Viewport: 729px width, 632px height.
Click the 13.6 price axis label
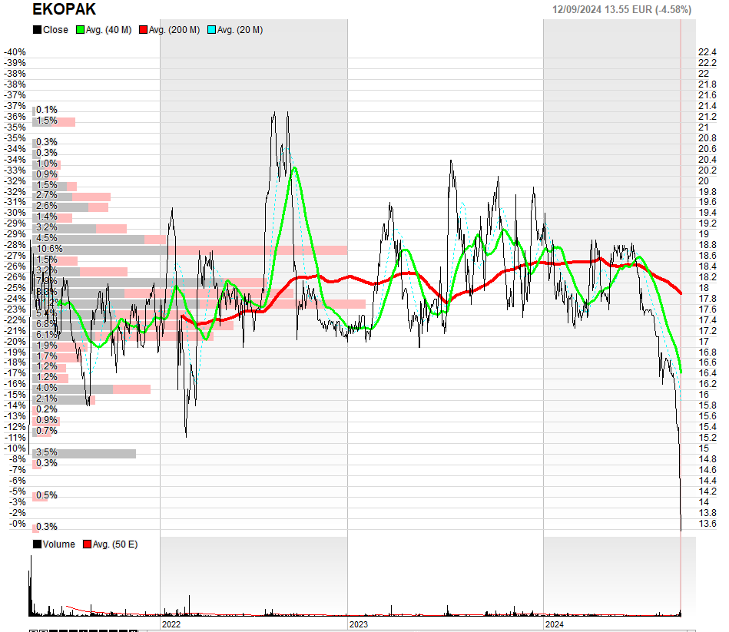(x=707, y=524)
